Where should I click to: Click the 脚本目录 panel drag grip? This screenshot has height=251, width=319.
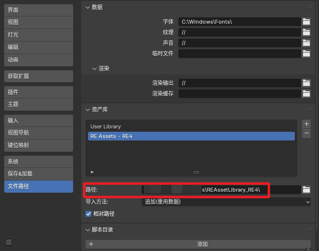click(309, 229)
